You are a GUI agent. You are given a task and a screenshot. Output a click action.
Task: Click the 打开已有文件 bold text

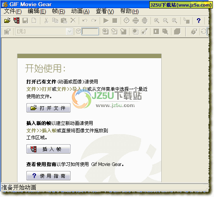[x=41, y=82]
